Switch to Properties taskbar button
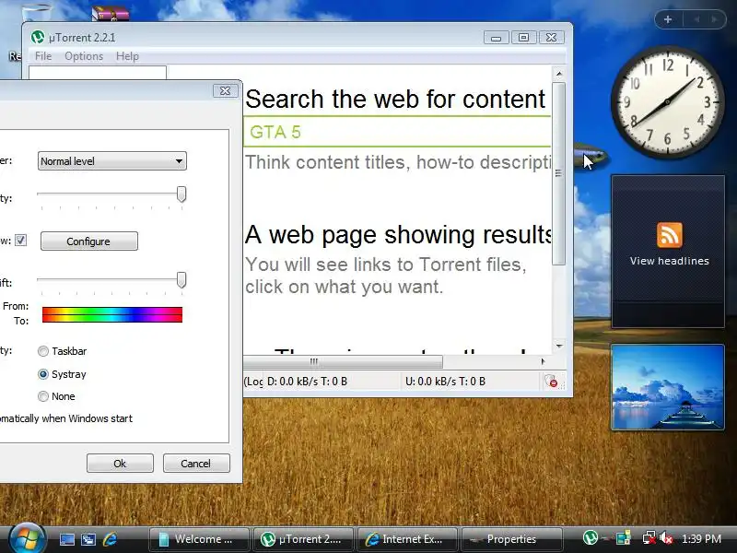 click(x=511, y=539)
